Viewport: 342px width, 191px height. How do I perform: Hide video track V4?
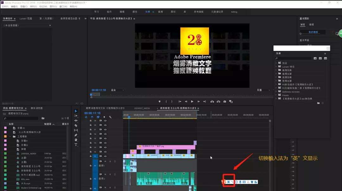[x=105, y=143]
